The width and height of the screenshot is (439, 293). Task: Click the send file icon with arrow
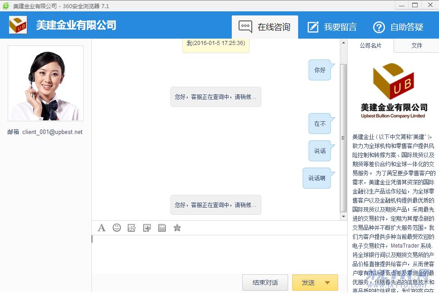pos(132,228)
